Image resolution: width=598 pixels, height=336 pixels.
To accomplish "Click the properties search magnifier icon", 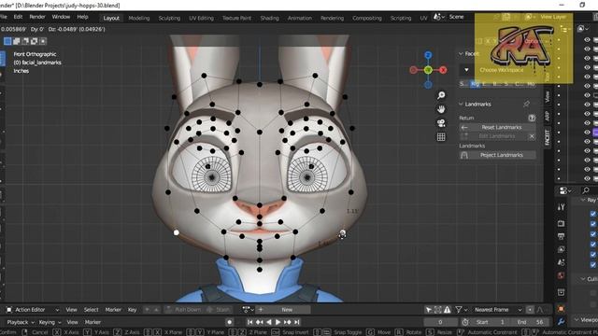I will (x=586, y=190).
